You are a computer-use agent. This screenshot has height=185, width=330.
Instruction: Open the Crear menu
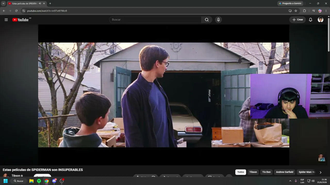point(298,20)
